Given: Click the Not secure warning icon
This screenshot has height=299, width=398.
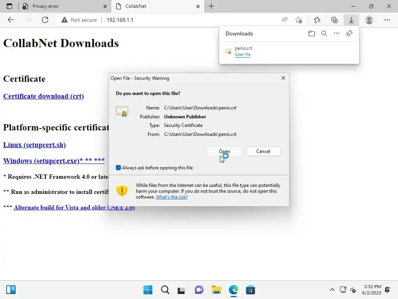Looking at the screenshot, I should 65,20.
